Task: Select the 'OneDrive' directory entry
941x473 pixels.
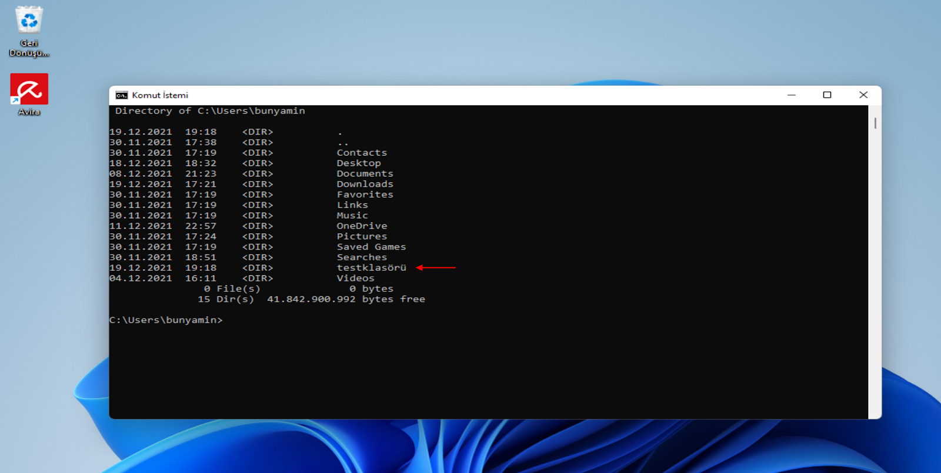Action: point(362,226)
